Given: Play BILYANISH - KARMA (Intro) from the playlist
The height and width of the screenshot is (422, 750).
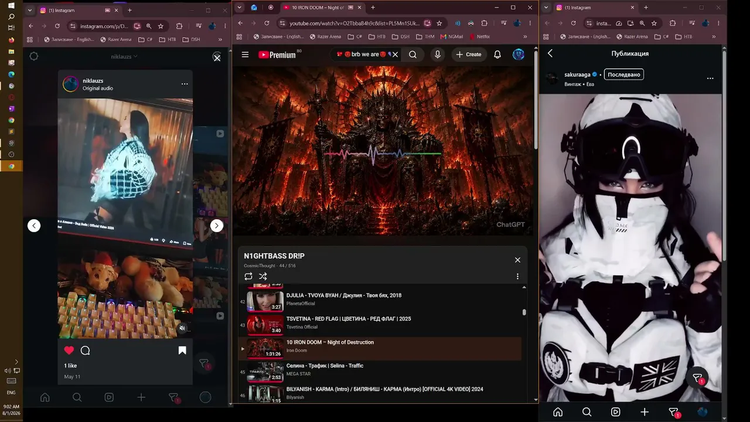Looking at the screenshot, I should click(x=380, y=393).
